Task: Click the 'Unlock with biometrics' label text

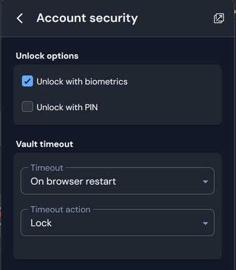Action: tap(82, 81)
